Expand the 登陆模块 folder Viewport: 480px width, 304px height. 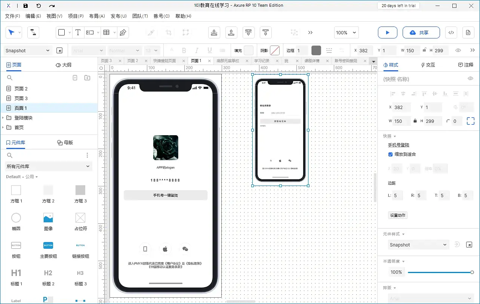(x=3, y=118)
